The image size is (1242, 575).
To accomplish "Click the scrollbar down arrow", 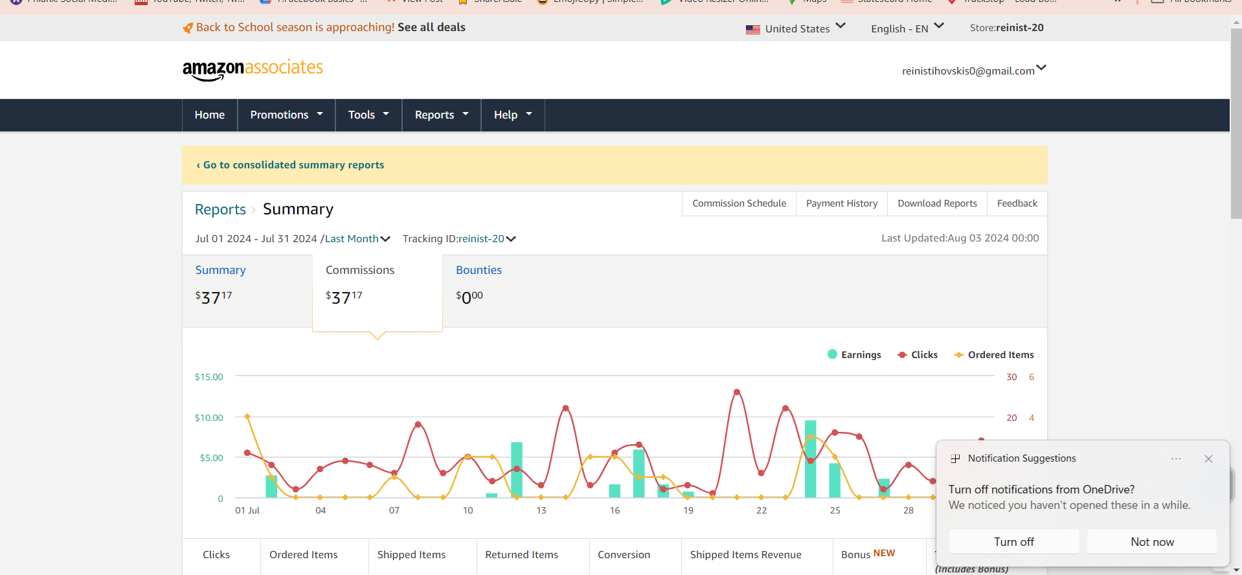I will 1236,570.
